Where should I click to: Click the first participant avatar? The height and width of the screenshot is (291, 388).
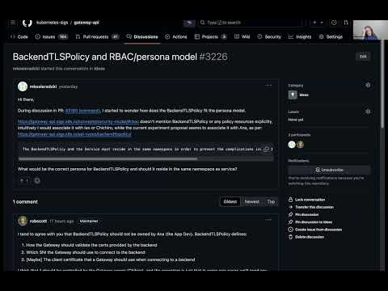point(292,145)
